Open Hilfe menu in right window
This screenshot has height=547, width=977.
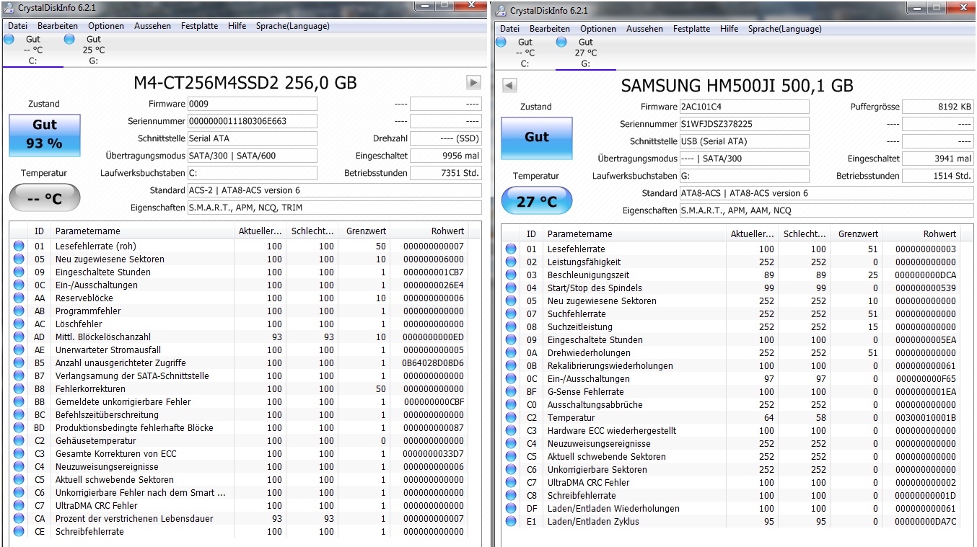point(729,29)
